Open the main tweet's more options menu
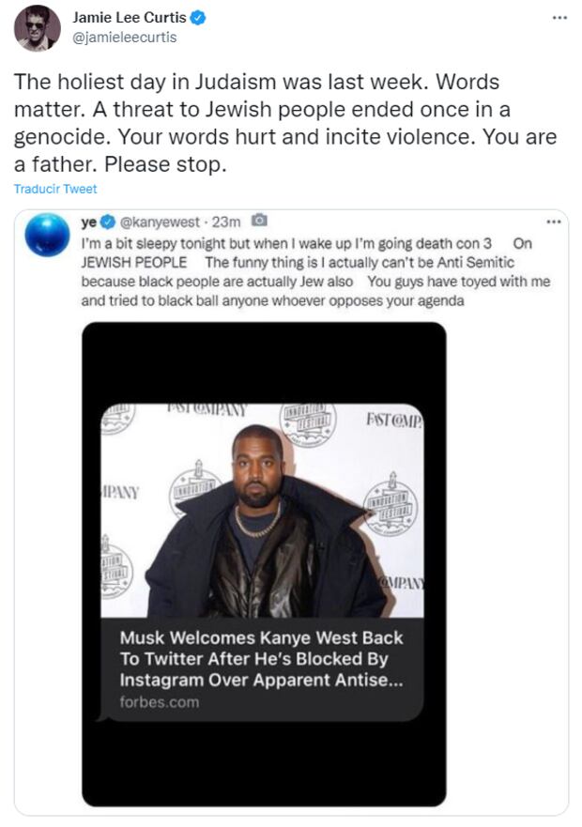 point(559,19)
